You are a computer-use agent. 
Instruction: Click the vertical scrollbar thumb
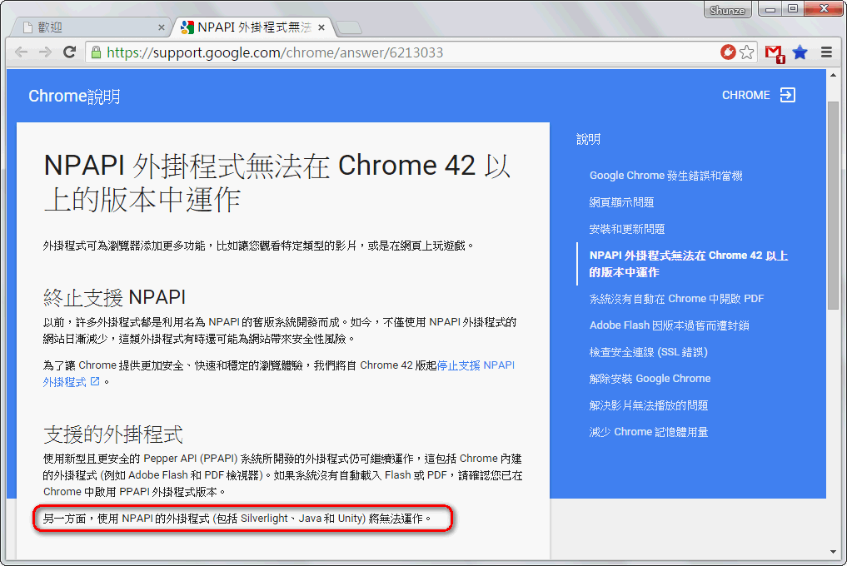tap(833, 206)
